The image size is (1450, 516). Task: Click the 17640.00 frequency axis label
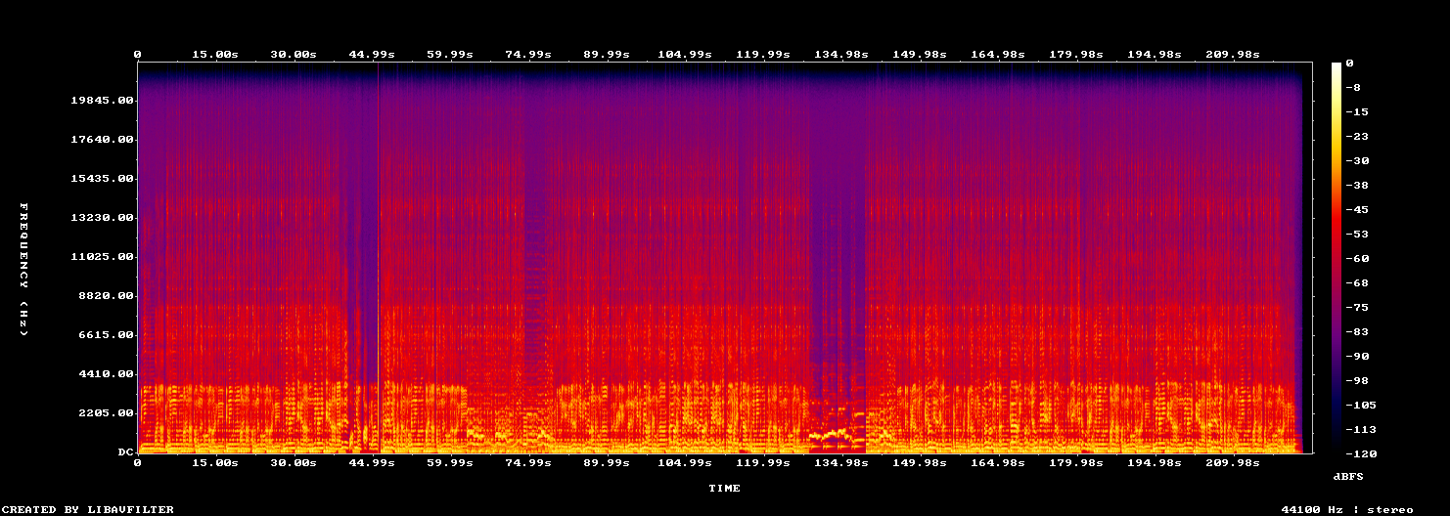pyautogui.click(x=102, y=140)
